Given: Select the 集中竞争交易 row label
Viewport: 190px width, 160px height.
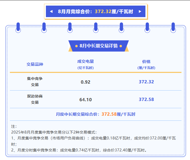Looking at the screenshot, I should point(35,82).
